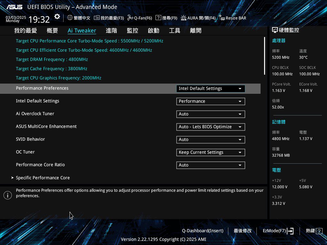Click the 19:32 clock display
327x245 pixels.
pyautogui.click(x=39, y=19)
